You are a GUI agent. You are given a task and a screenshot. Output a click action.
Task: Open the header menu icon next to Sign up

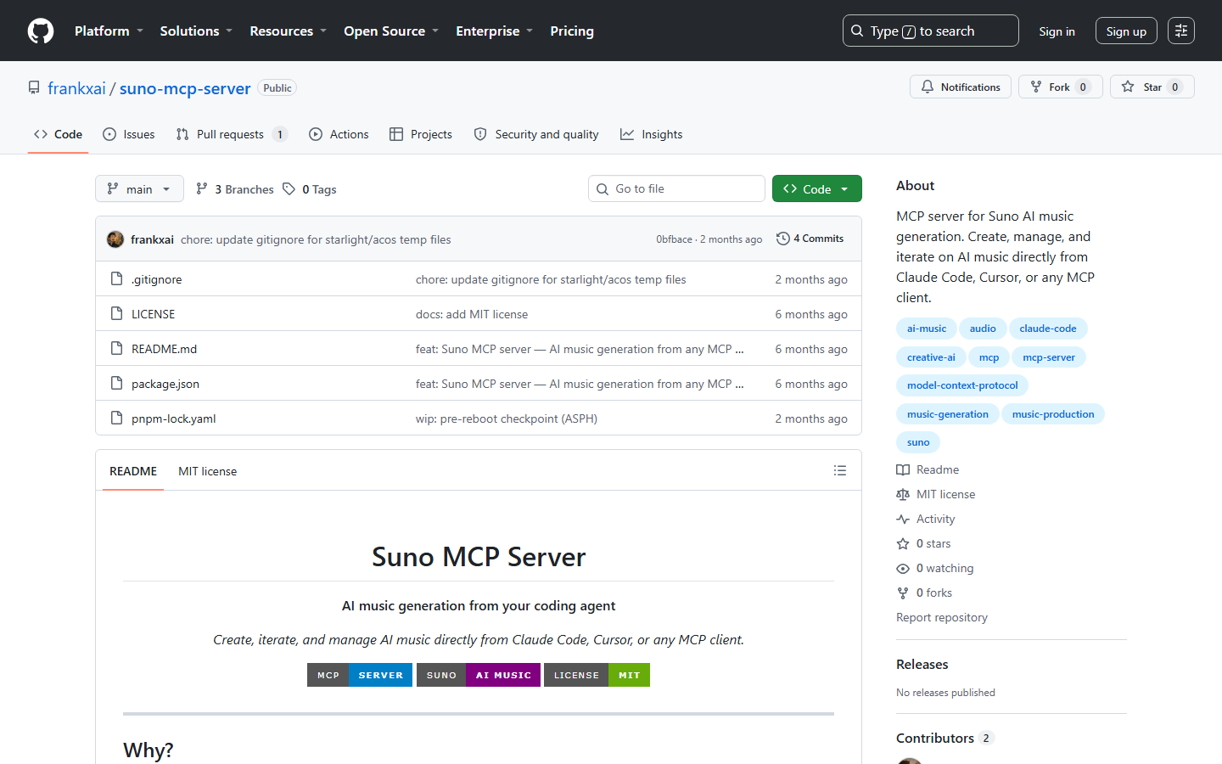pos(1181,31)
